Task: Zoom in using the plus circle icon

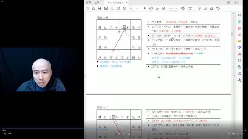Action: point(163,9)
